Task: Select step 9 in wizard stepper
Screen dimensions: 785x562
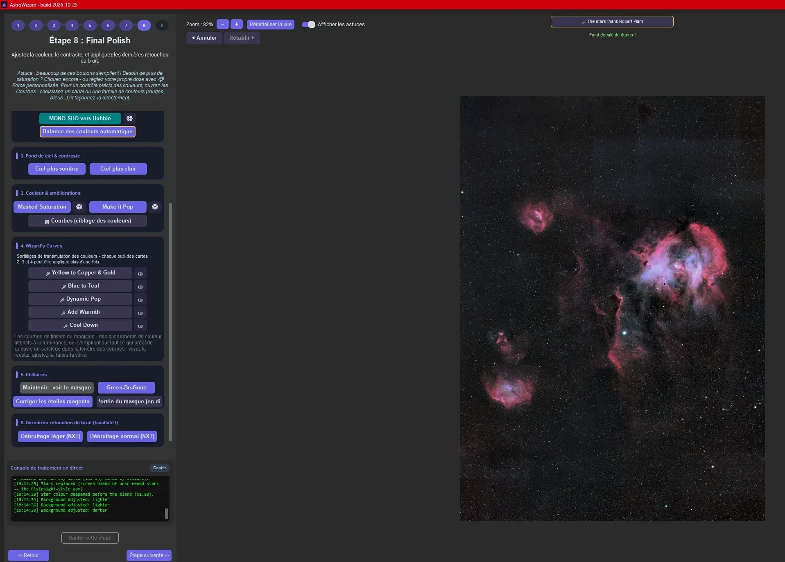Action: click(x=162, y=25)
